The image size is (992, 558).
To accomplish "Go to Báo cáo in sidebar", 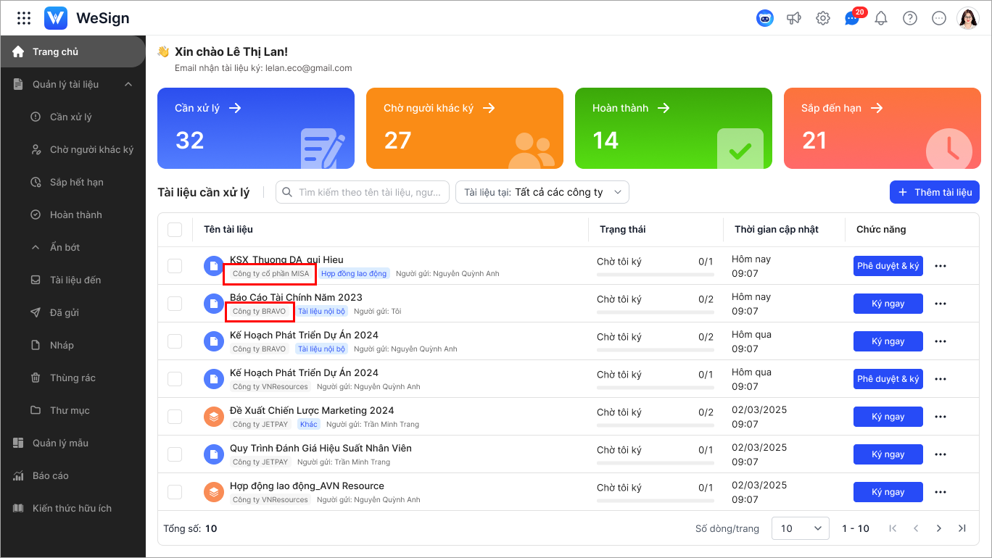I will point(51,476).
